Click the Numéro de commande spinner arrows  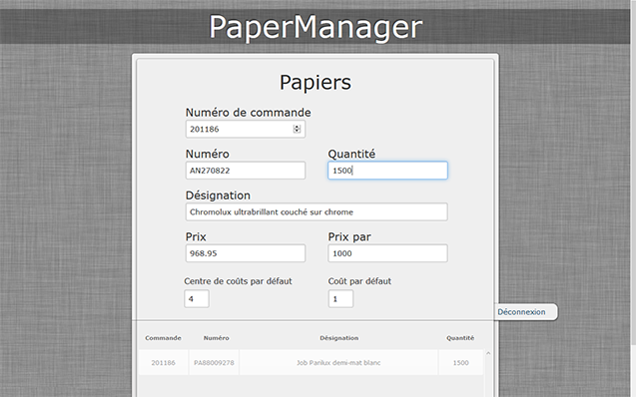tap(297, 129)
